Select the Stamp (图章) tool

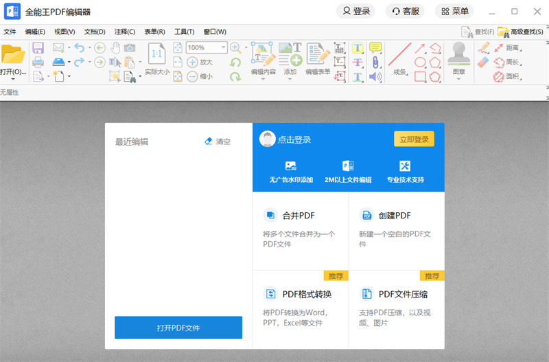pyautogui.click(x=458, y=54)
